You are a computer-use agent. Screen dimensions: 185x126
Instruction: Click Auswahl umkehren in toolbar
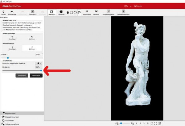click(123, 13)
